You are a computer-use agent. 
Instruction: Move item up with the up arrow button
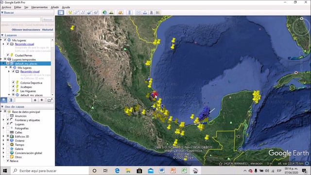(35, 100)
